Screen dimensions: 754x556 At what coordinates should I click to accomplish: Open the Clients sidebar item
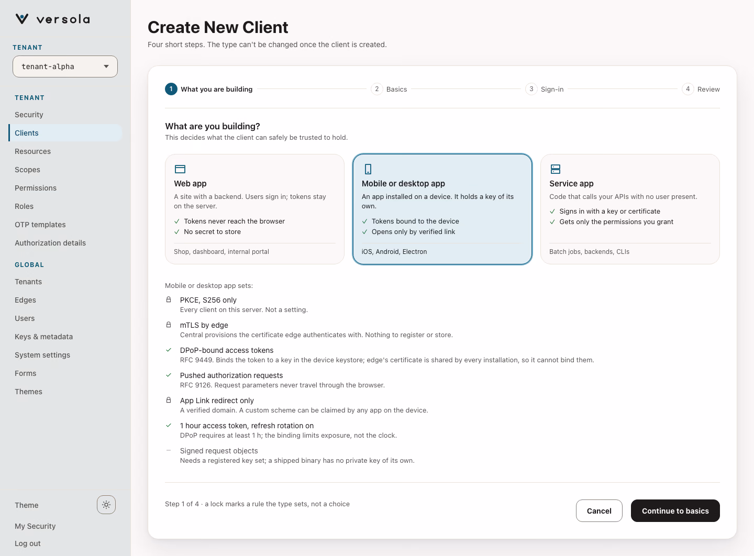(65, 133)
